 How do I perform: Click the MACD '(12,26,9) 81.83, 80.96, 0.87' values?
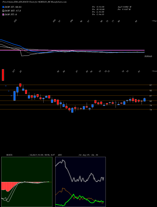click(42, 155)
